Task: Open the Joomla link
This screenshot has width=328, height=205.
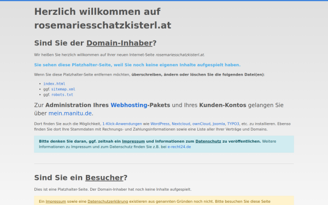Action: [219, 124]
